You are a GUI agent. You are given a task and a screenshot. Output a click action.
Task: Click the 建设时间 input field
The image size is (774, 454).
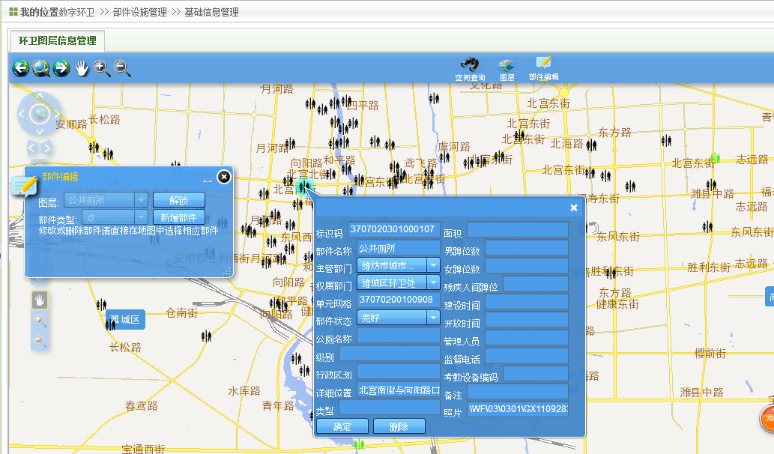(527, 301)
